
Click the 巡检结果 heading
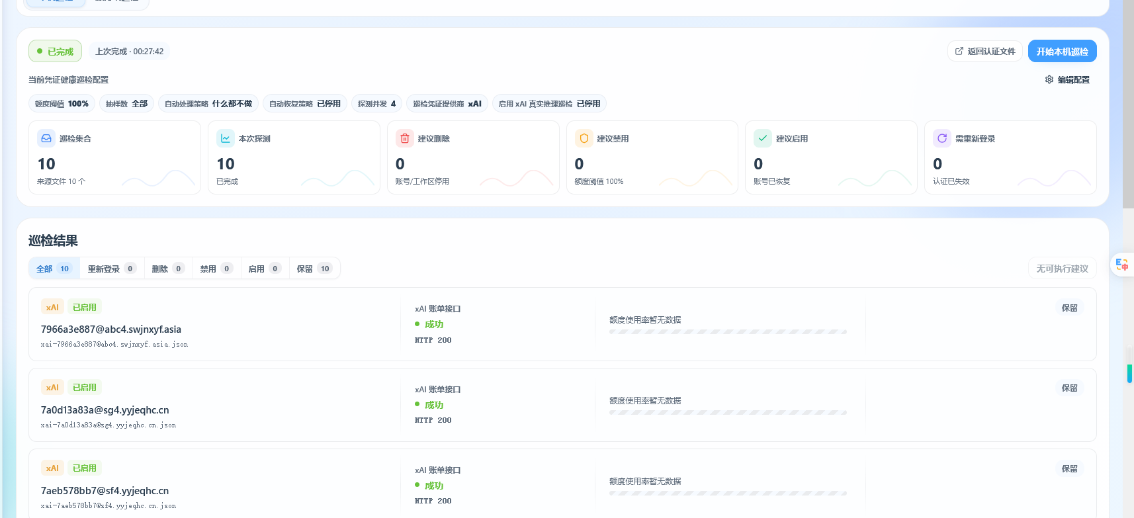click(54, 241)
